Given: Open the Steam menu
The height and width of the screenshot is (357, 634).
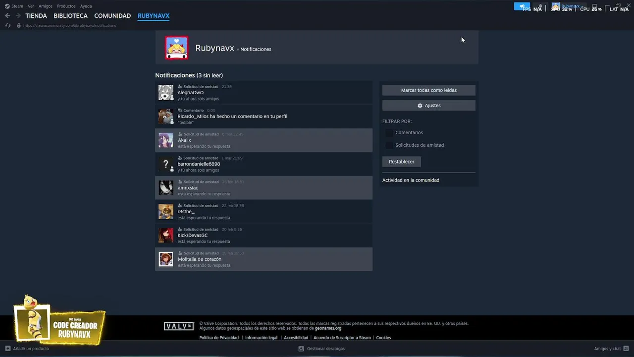Looking at the screenshot, I should point(17,6).
